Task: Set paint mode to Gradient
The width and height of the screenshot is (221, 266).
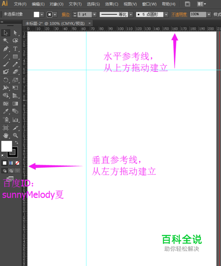Action: coord(11,163)
